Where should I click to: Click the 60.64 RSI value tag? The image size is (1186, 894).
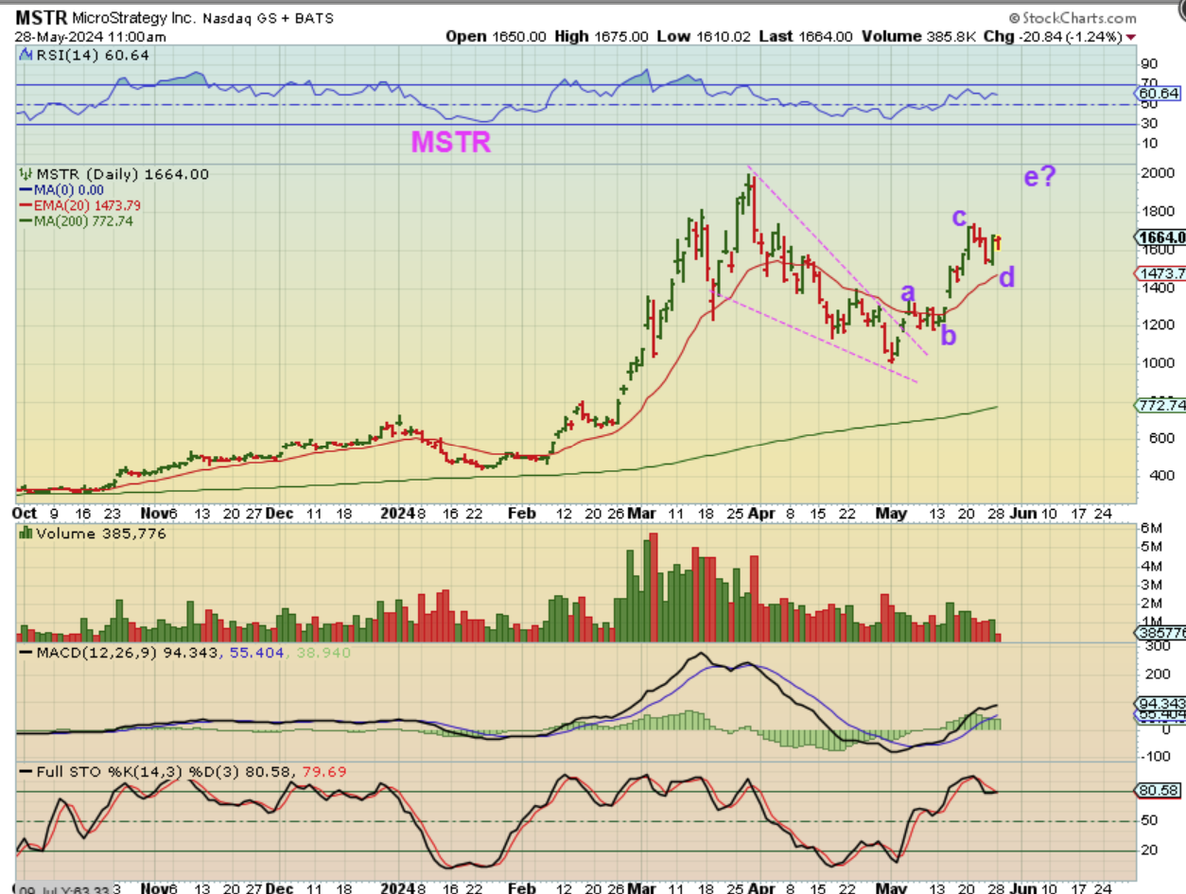1159,93
